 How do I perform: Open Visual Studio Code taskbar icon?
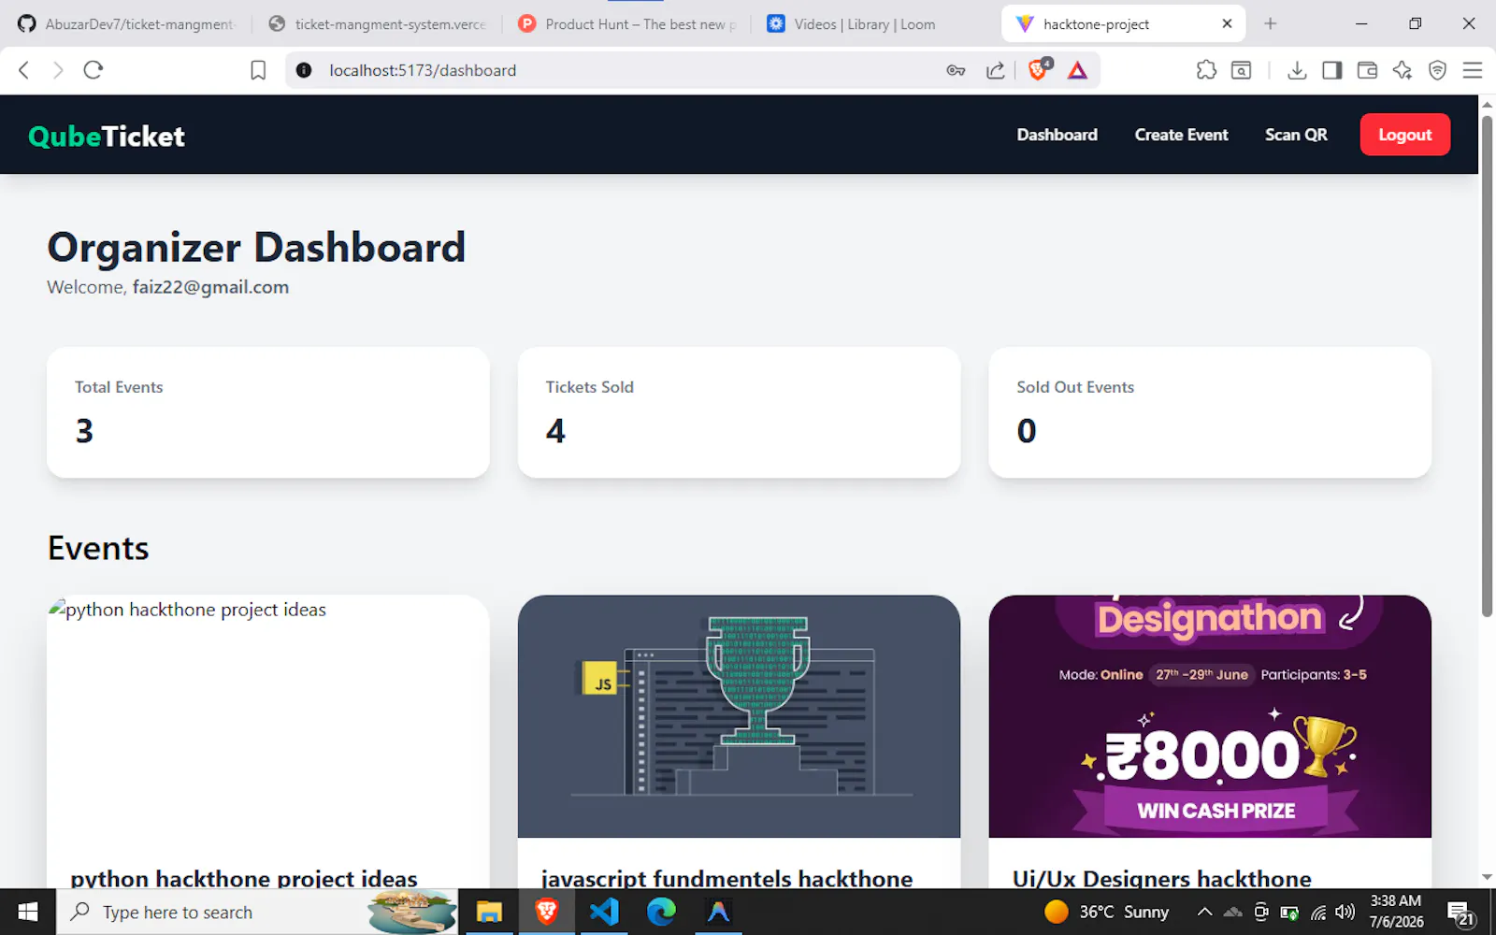[604, 912]
